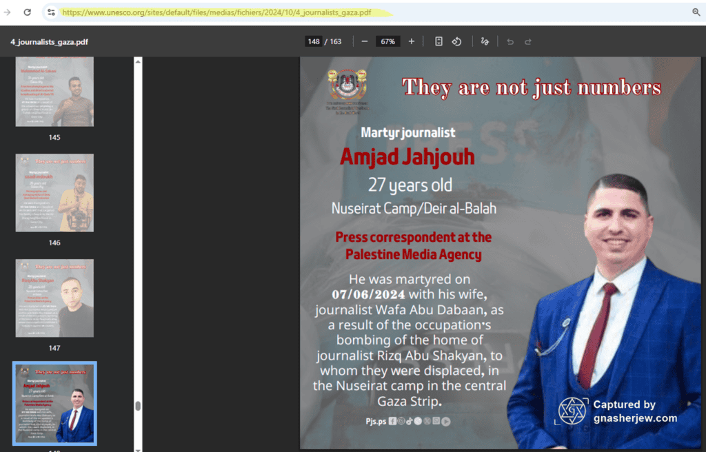The height and width of the screenshot is (452, 706).
Task: Rotate the PDF page counterclockwise
Action: pos(456,41)
